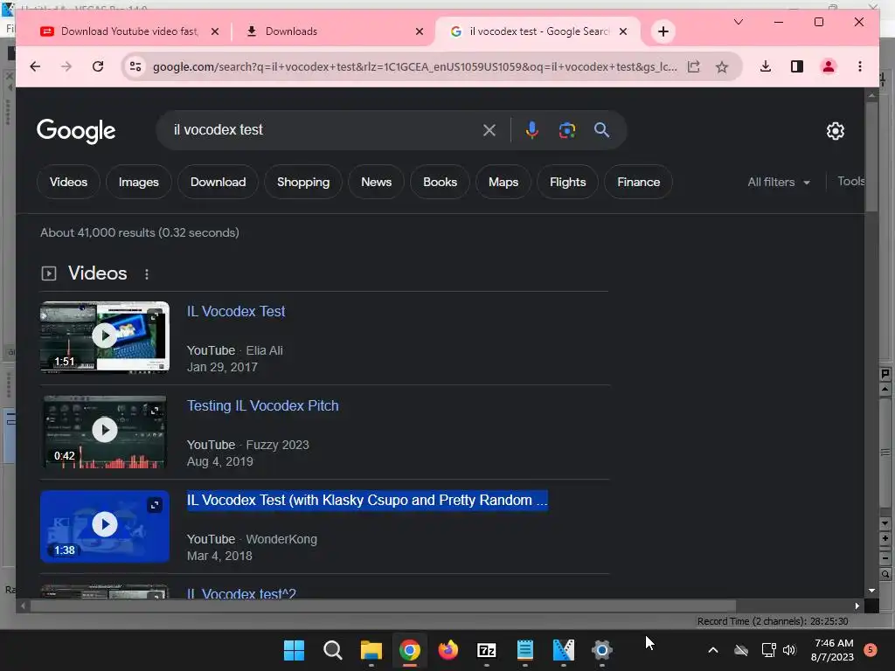Clear the search box with X
This screenshot has width=895, height=671.
click(x=489, y=130)
